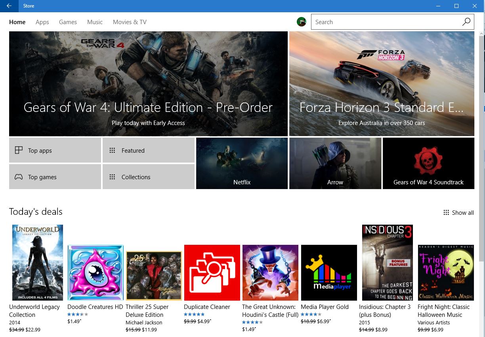This screenshot has width=485, height=337.
Task: Open the Movies & TV tab
Action: coord(130,22)
